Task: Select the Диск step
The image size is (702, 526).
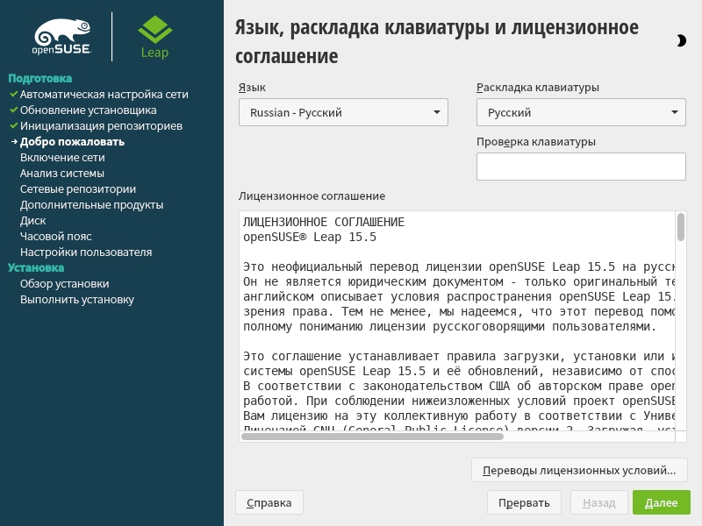Action: [32, 221]
